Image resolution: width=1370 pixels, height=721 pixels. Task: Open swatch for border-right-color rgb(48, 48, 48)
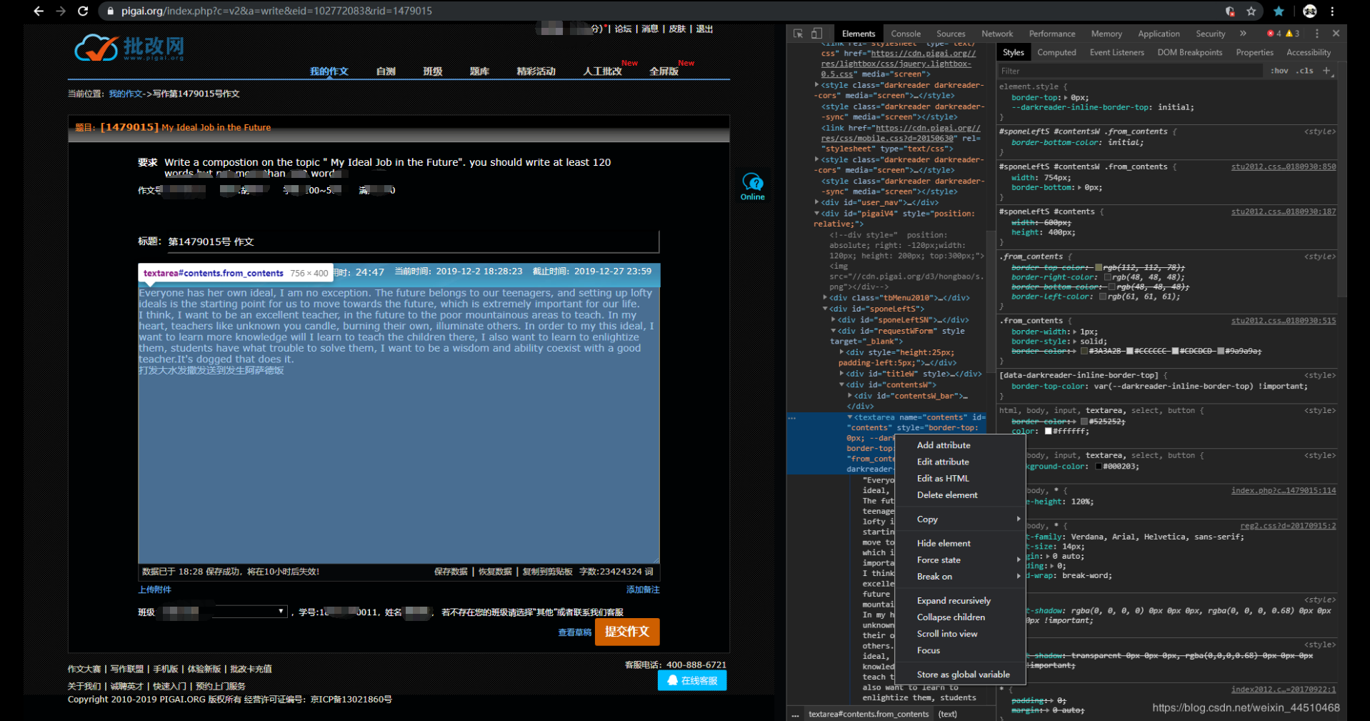pos(1107,277)
